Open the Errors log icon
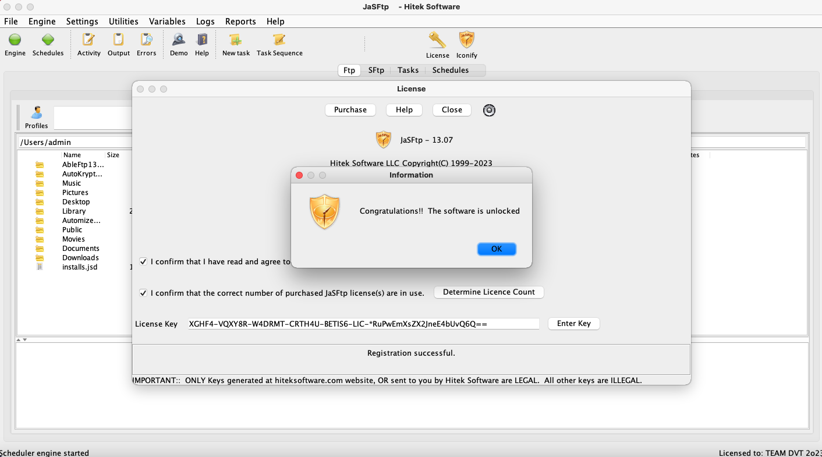 pyautogui.click(x=146, y=40)
